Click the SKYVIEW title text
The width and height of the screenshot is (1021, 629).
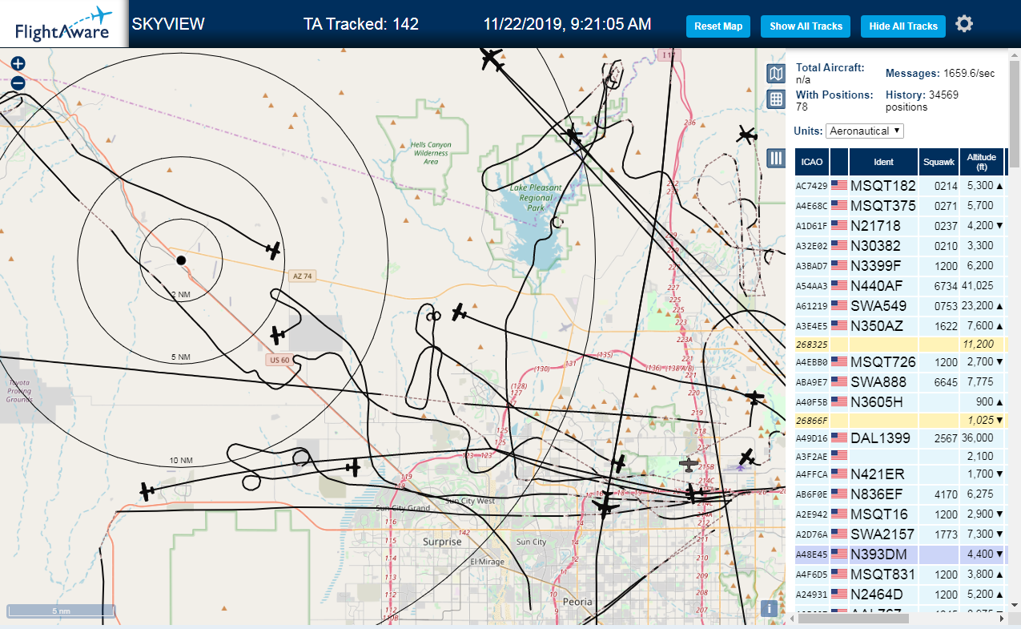click(x=168, y=24)
